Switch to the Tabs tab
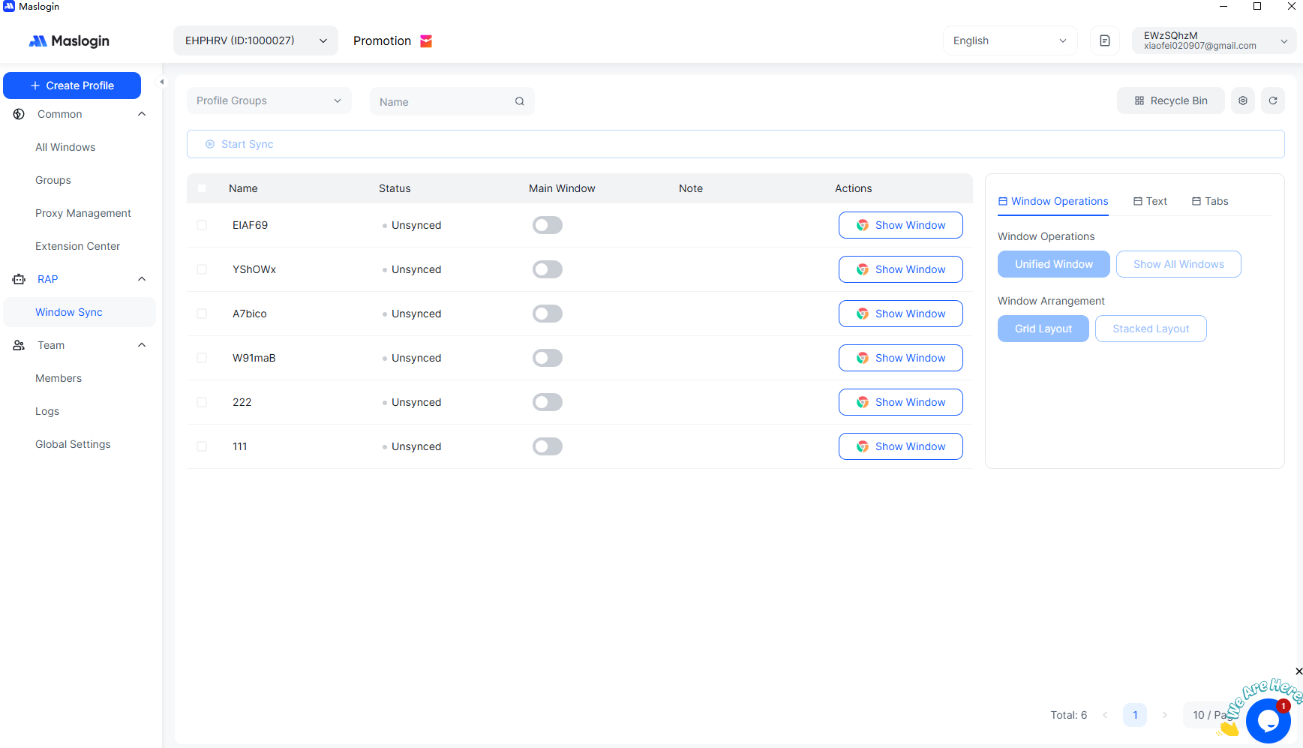This screenshot has height=748, width=1303. coord(1210,201)
